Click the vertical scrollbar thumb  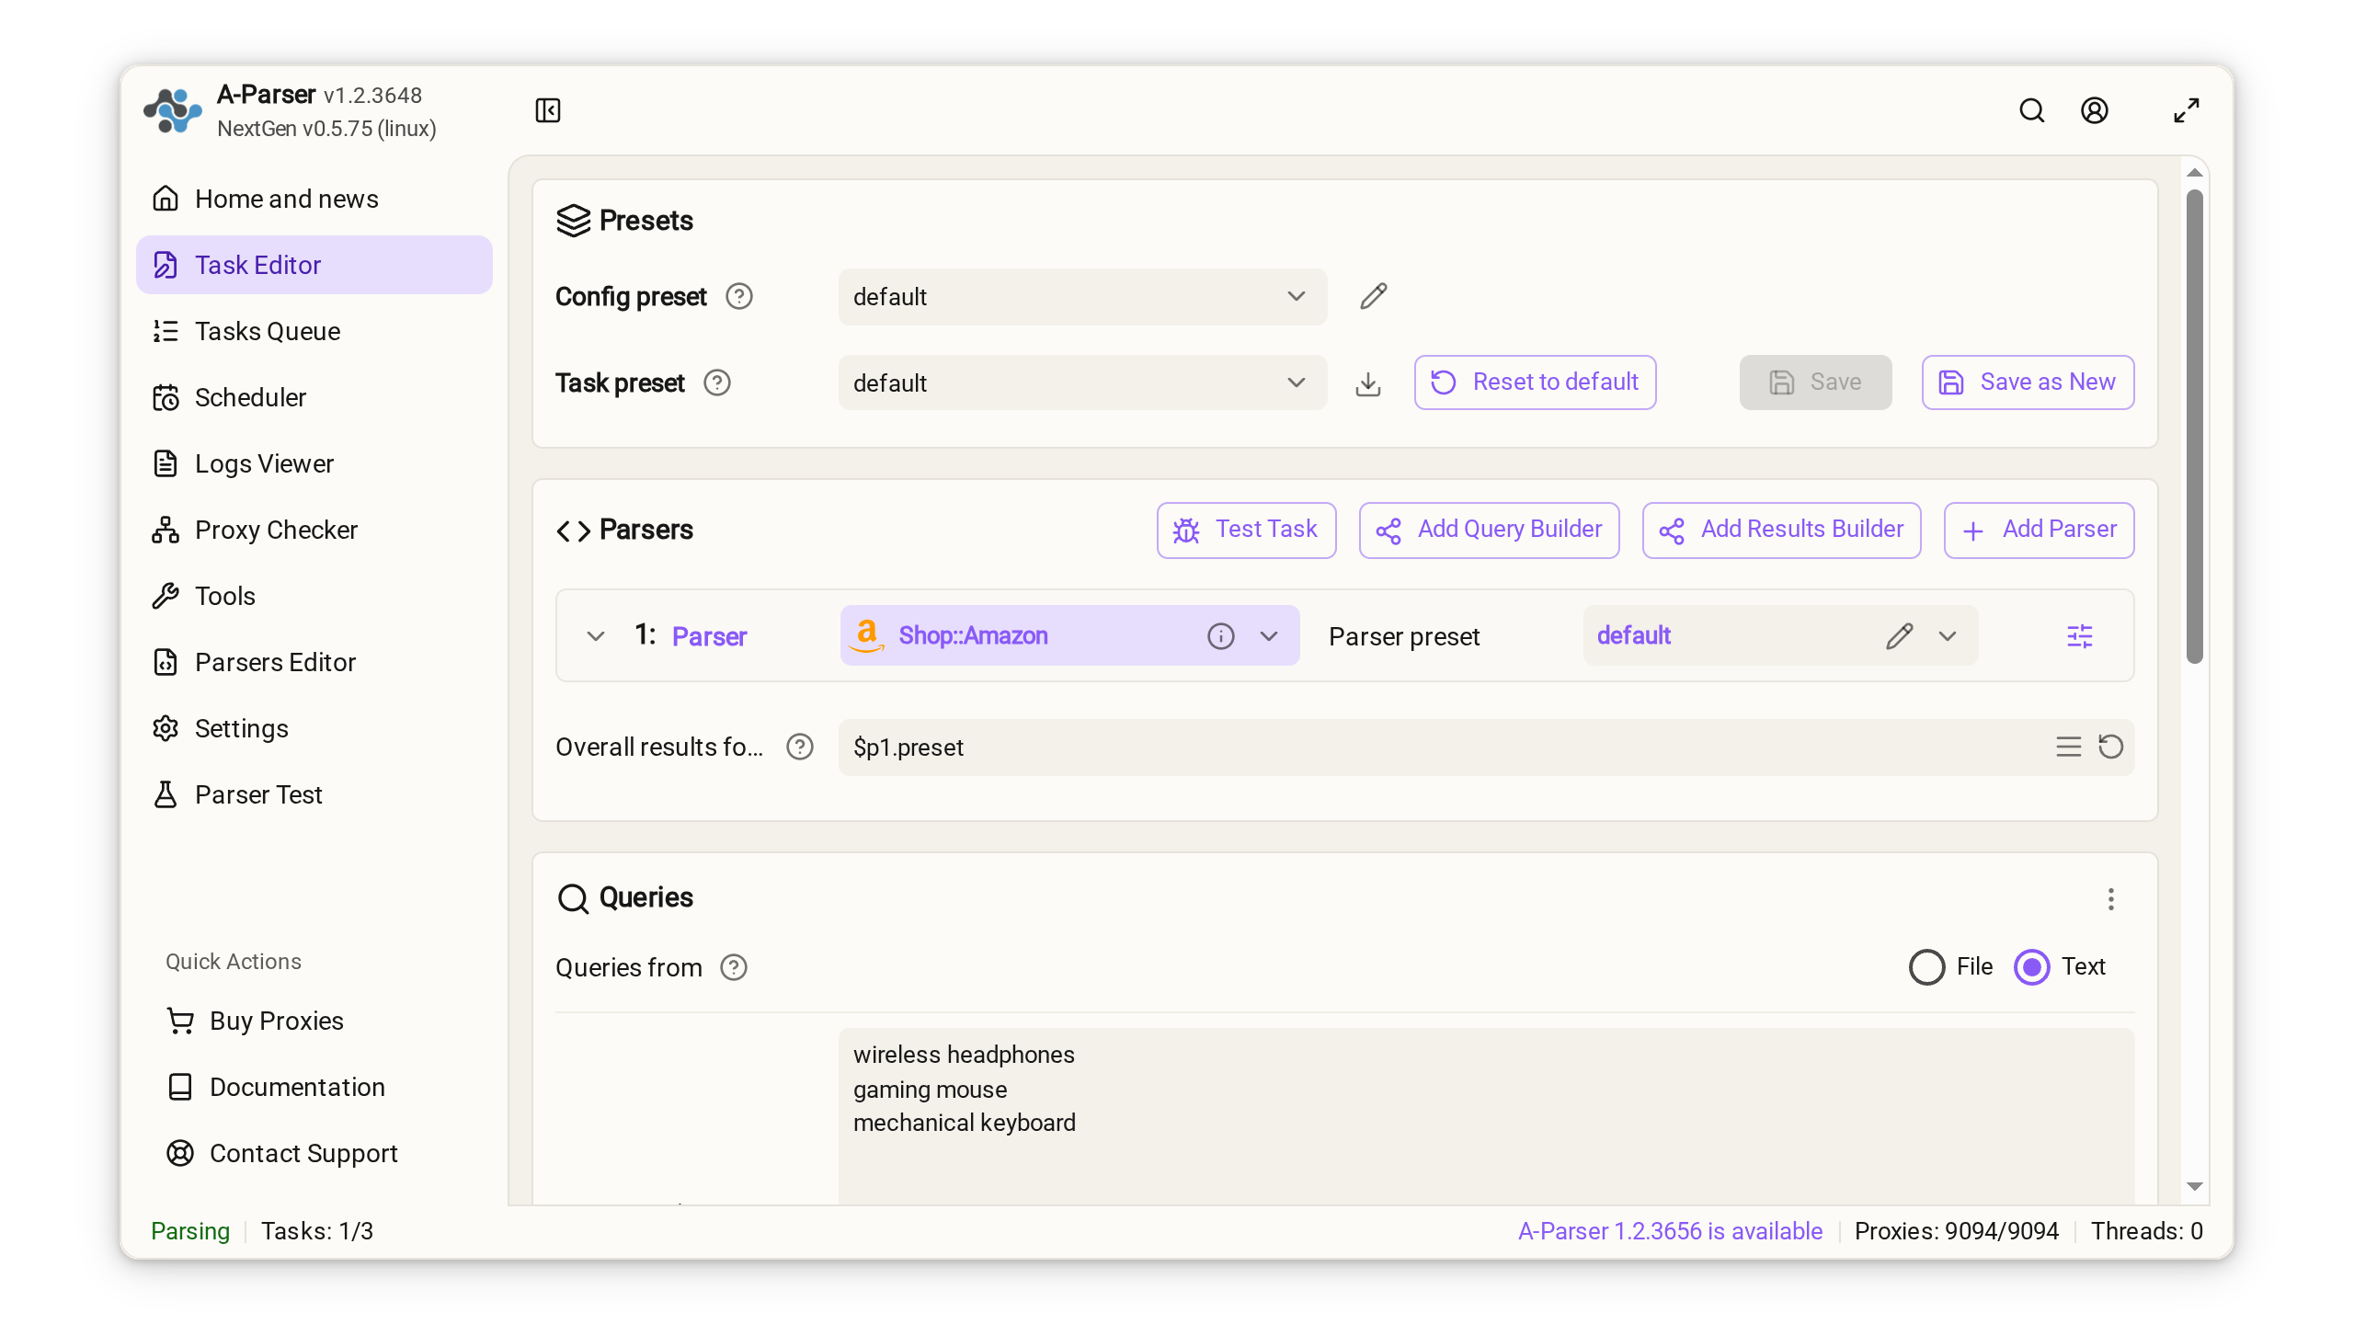(2195, 425)
